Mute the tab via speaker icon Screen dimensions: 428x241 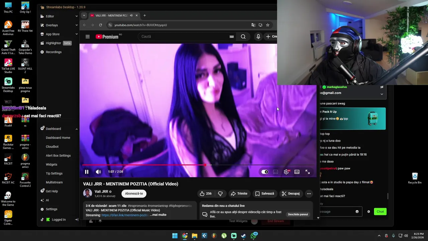[x=131, y=15]
